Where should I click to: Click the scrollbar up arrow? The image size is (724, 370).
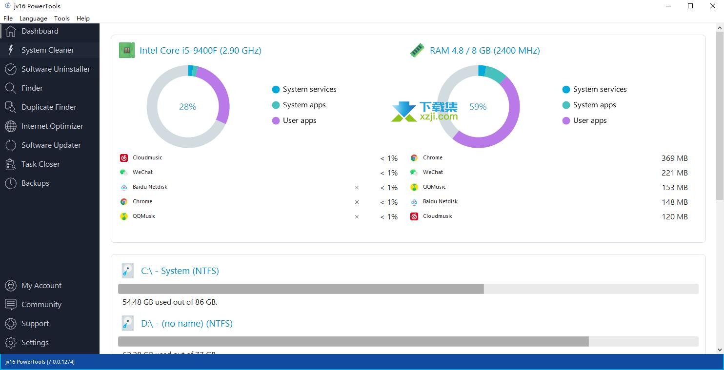pyautogui.click(x=720, y=28)
